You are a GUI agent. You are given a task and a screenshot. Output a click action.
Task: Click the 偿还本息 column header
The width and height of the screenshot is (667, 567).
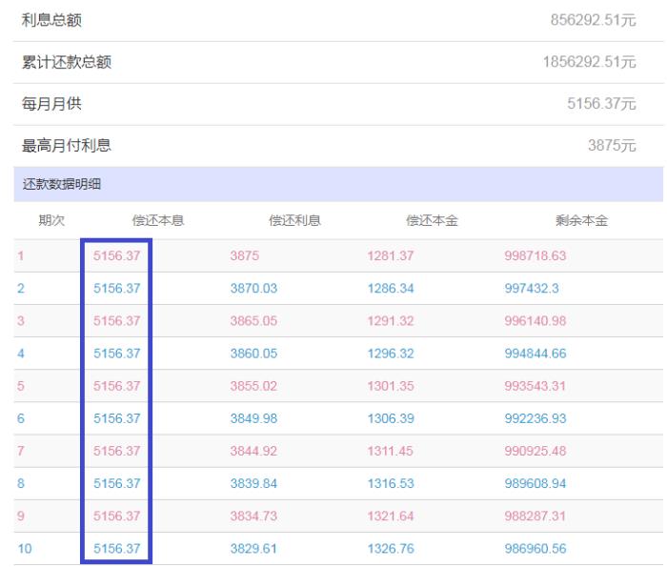[157, 222]
